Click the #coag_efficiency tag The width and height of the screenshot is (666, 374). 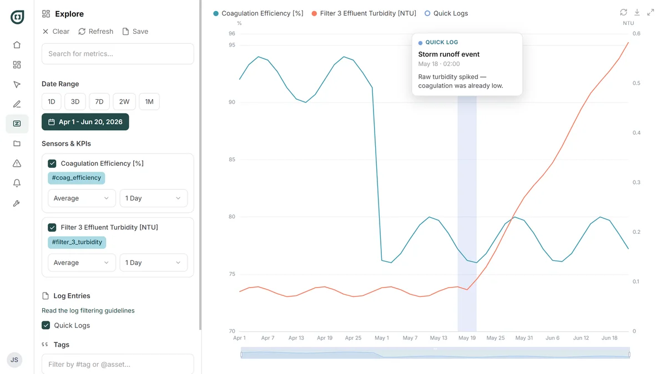coord(77,178)
